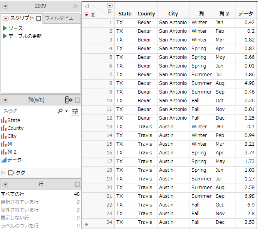This screenshot has height=229, width=258.
Task: Select the 列 column in columns list
Action: click(9, 144)
